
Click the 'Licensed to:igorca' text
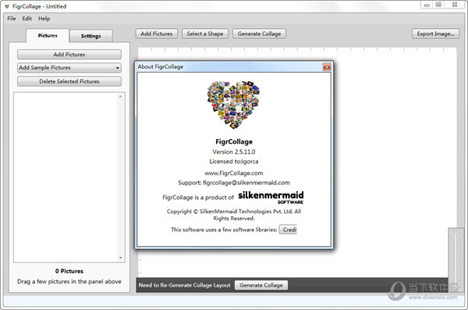(234, 162)
